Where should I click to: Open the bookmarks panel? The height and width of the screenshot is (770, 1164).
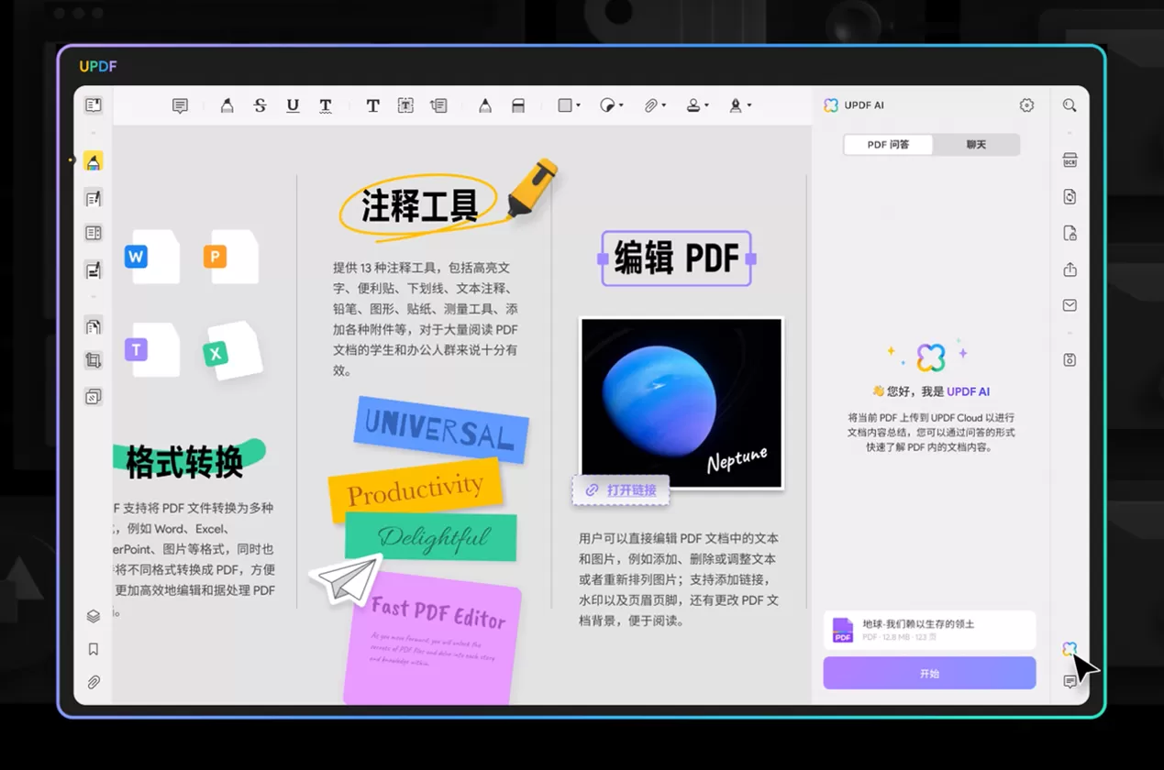[93, 649]
